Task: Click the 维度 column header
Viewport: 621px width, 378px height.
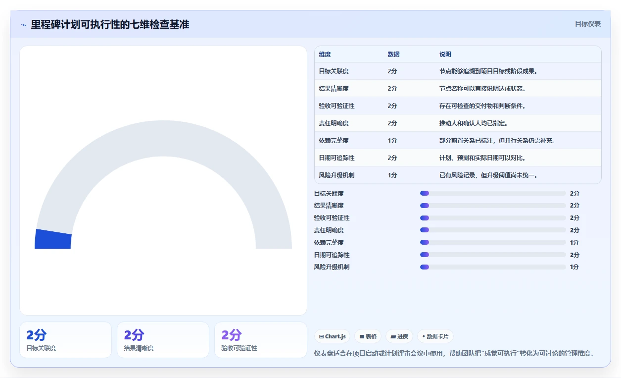Action: pyautogui.click(x=325, y=54)
